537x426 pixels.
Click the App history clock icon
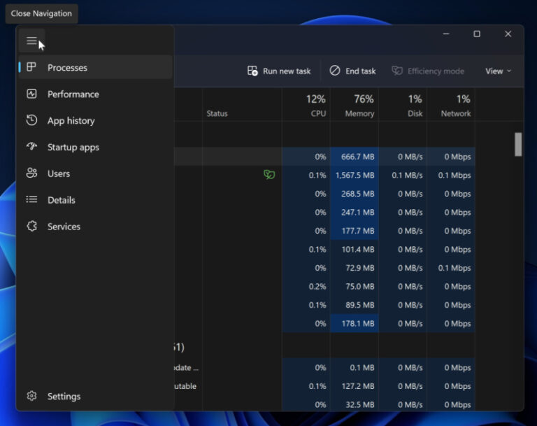pyautogui.click(x=31, y=120)
